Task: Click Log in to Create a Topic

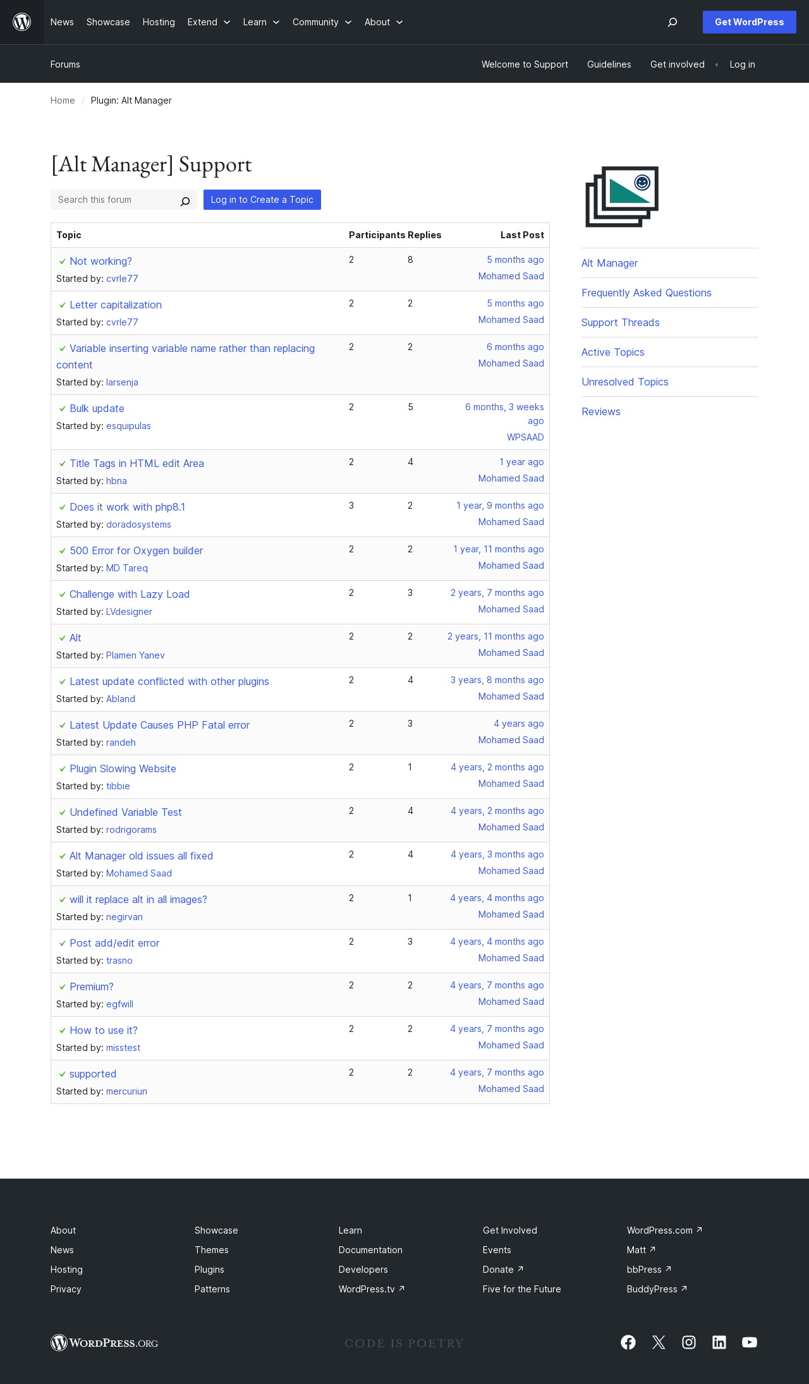Action: [262, 200]
